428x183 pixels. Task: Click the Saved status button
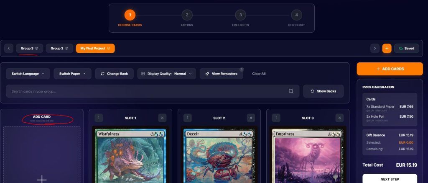click(406, 49)
